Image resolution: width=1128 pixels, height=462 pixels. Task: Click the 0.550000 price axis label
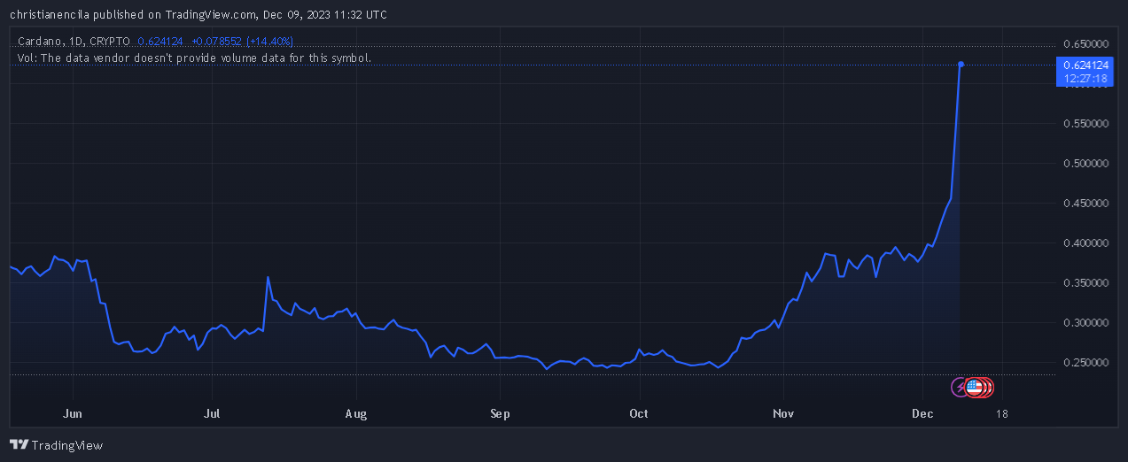pyautogui.click(x=1085, y=123)
